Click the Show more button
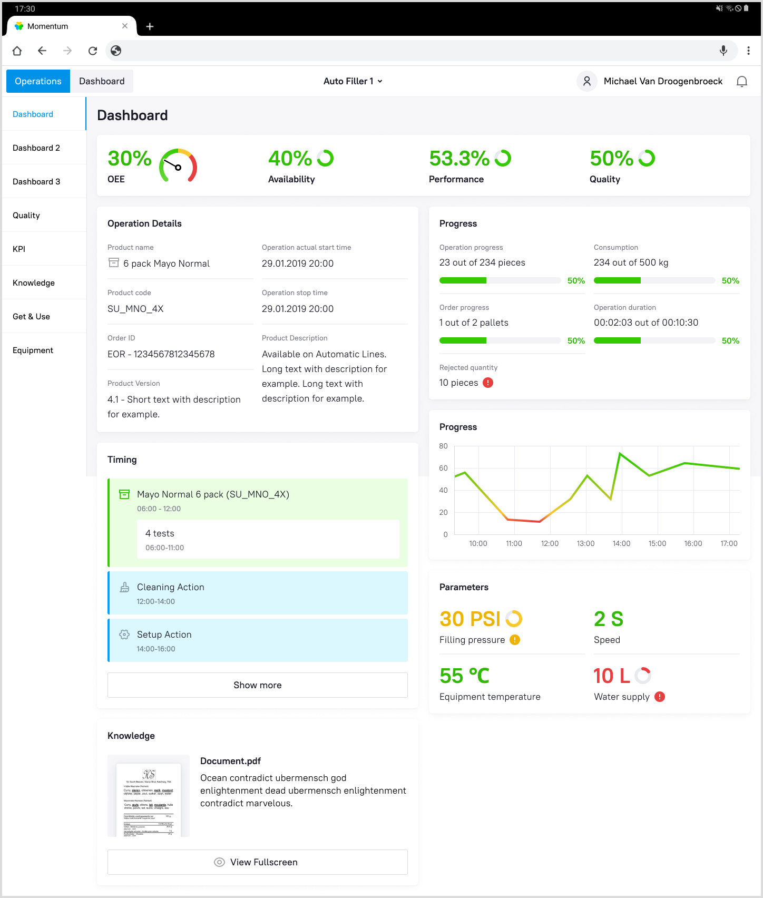Viewport: 763px width, 898px height. tap(258, 685)
